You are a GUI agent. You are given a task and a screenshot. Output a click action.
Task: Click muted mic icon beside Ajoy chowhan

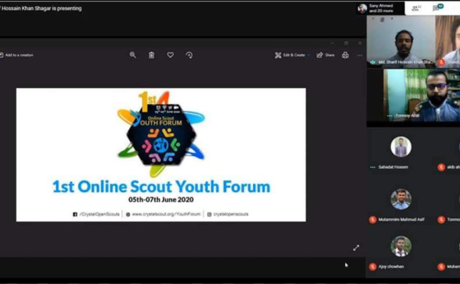(x=373, y=266)
